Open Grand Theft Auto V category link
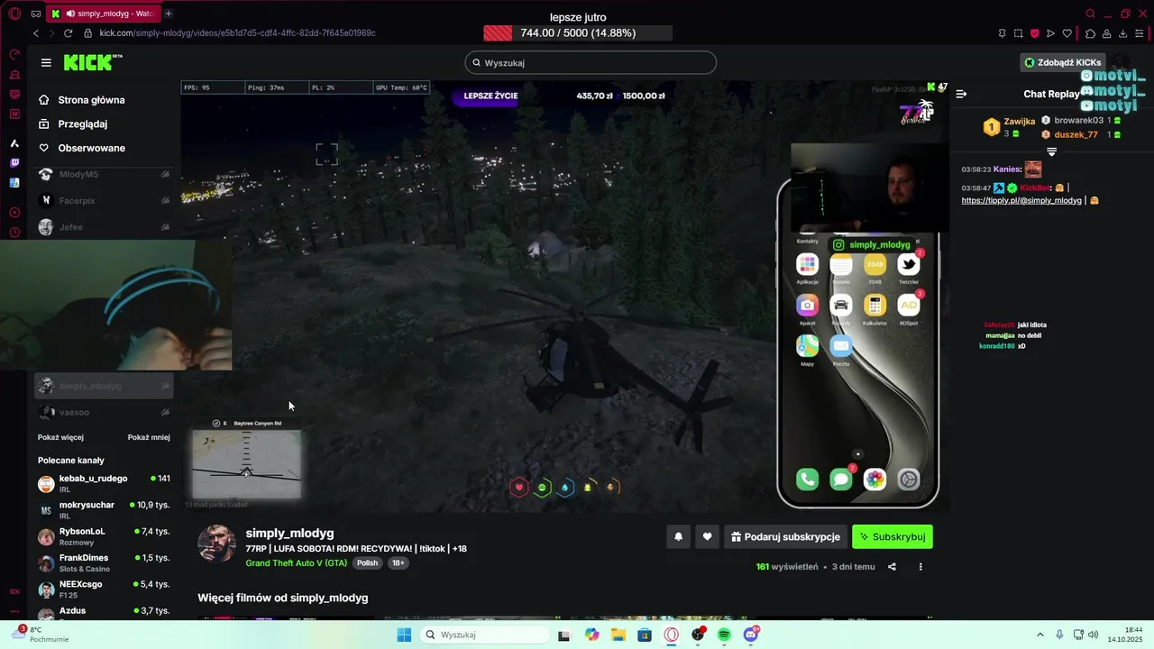Viewport: 1154px width, 649px height. pyautogui.click(x=296, y=562)
